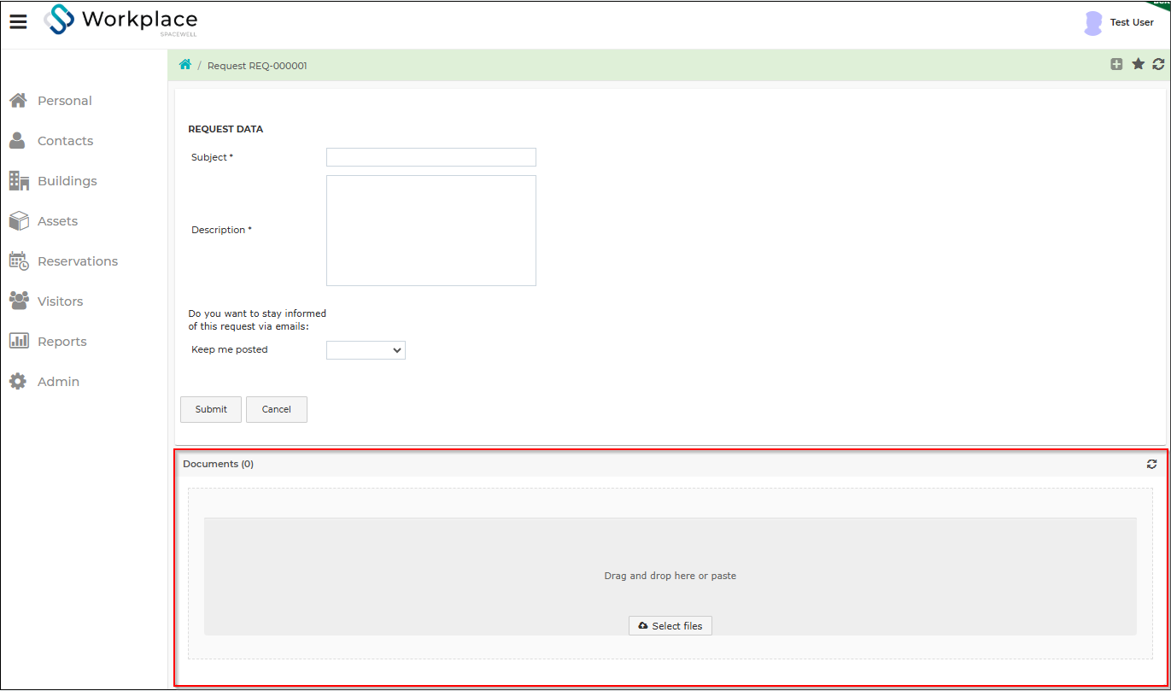1171x691 pixels.
Task: Focus the Description text area
Action: 431,231
